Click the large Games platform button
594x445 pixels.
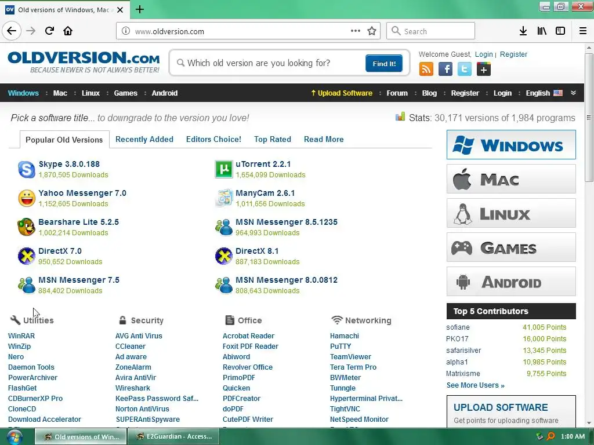coord(511,247)
